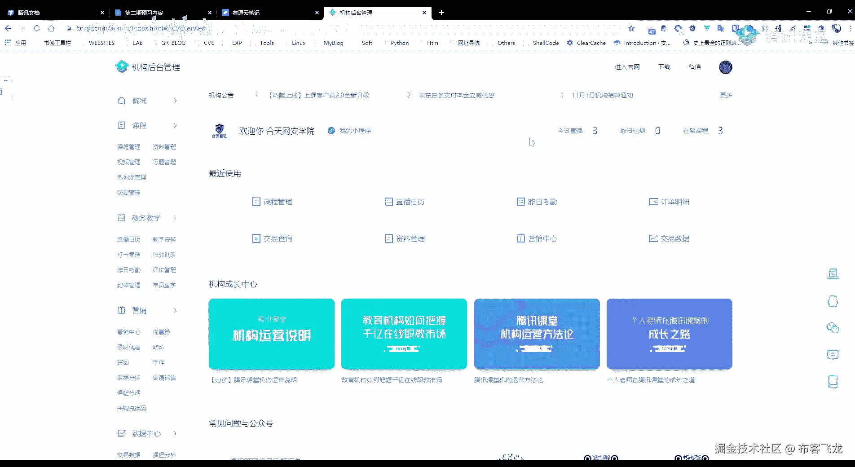Click the headset support icon on the right
Screen dimensions: 855x467
(833, 301)
